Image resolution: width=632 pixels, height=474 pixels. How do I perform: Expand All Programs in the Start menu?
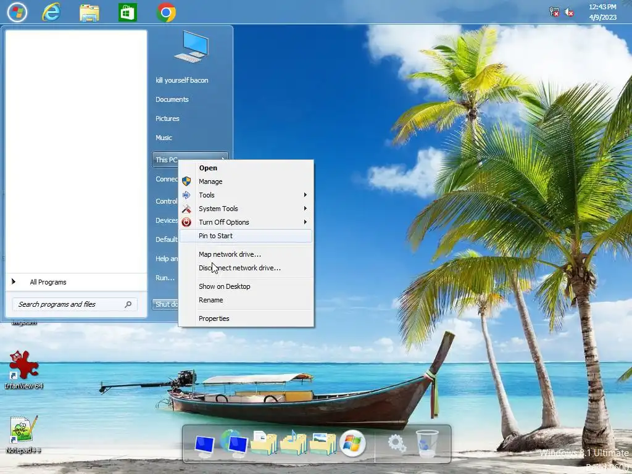tap(76, 282)
